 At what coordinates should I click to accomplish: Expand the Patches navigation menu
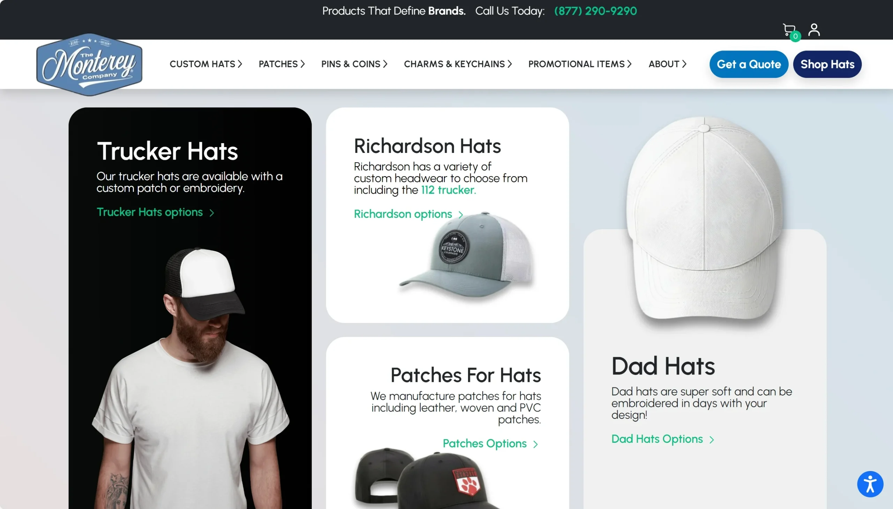point(282,64)
